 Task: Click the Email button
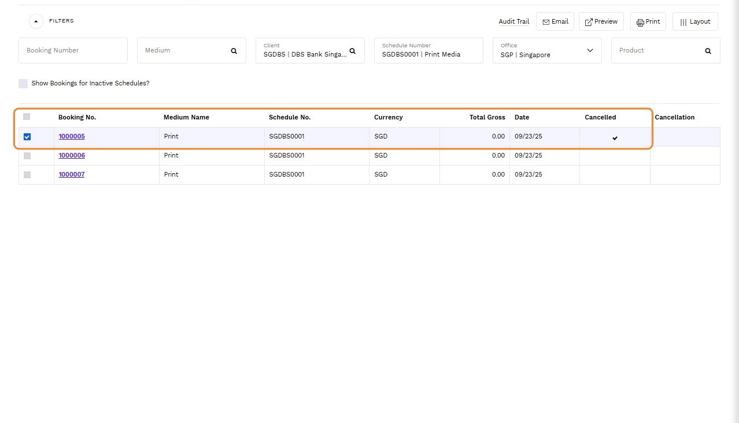555,21
